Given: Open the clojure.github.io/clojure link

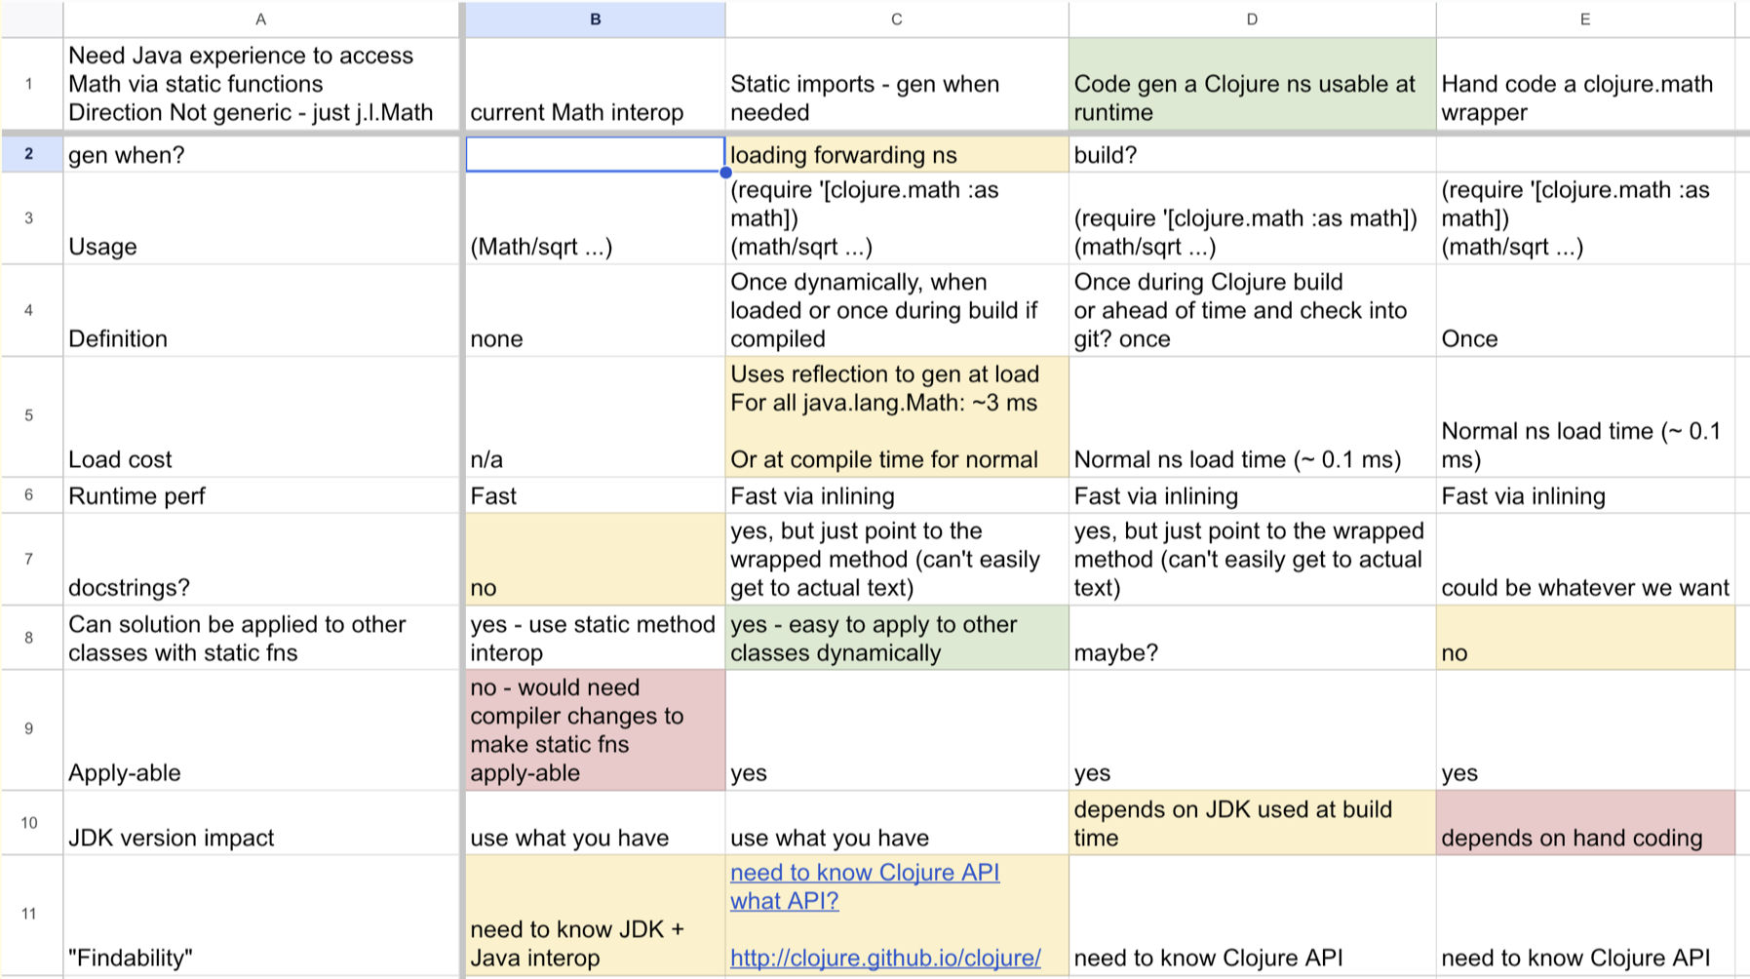Looking at the screenshot, I should 884,958.
